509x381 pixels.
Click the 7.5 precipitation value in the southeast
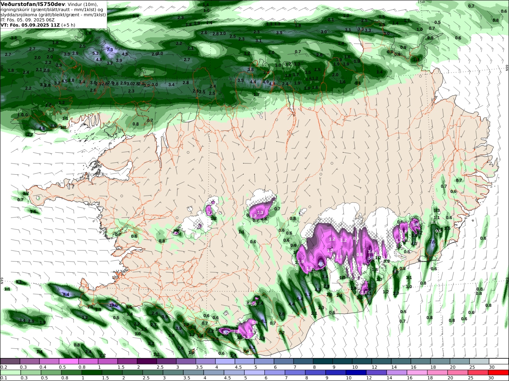[433, 242]
